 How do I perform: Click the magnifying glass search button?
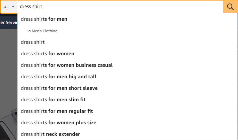point(230,7)
